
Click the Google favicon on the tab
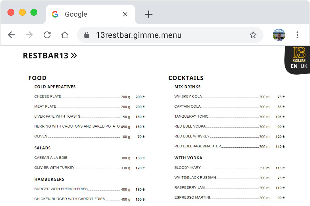(x=55, y=14)
